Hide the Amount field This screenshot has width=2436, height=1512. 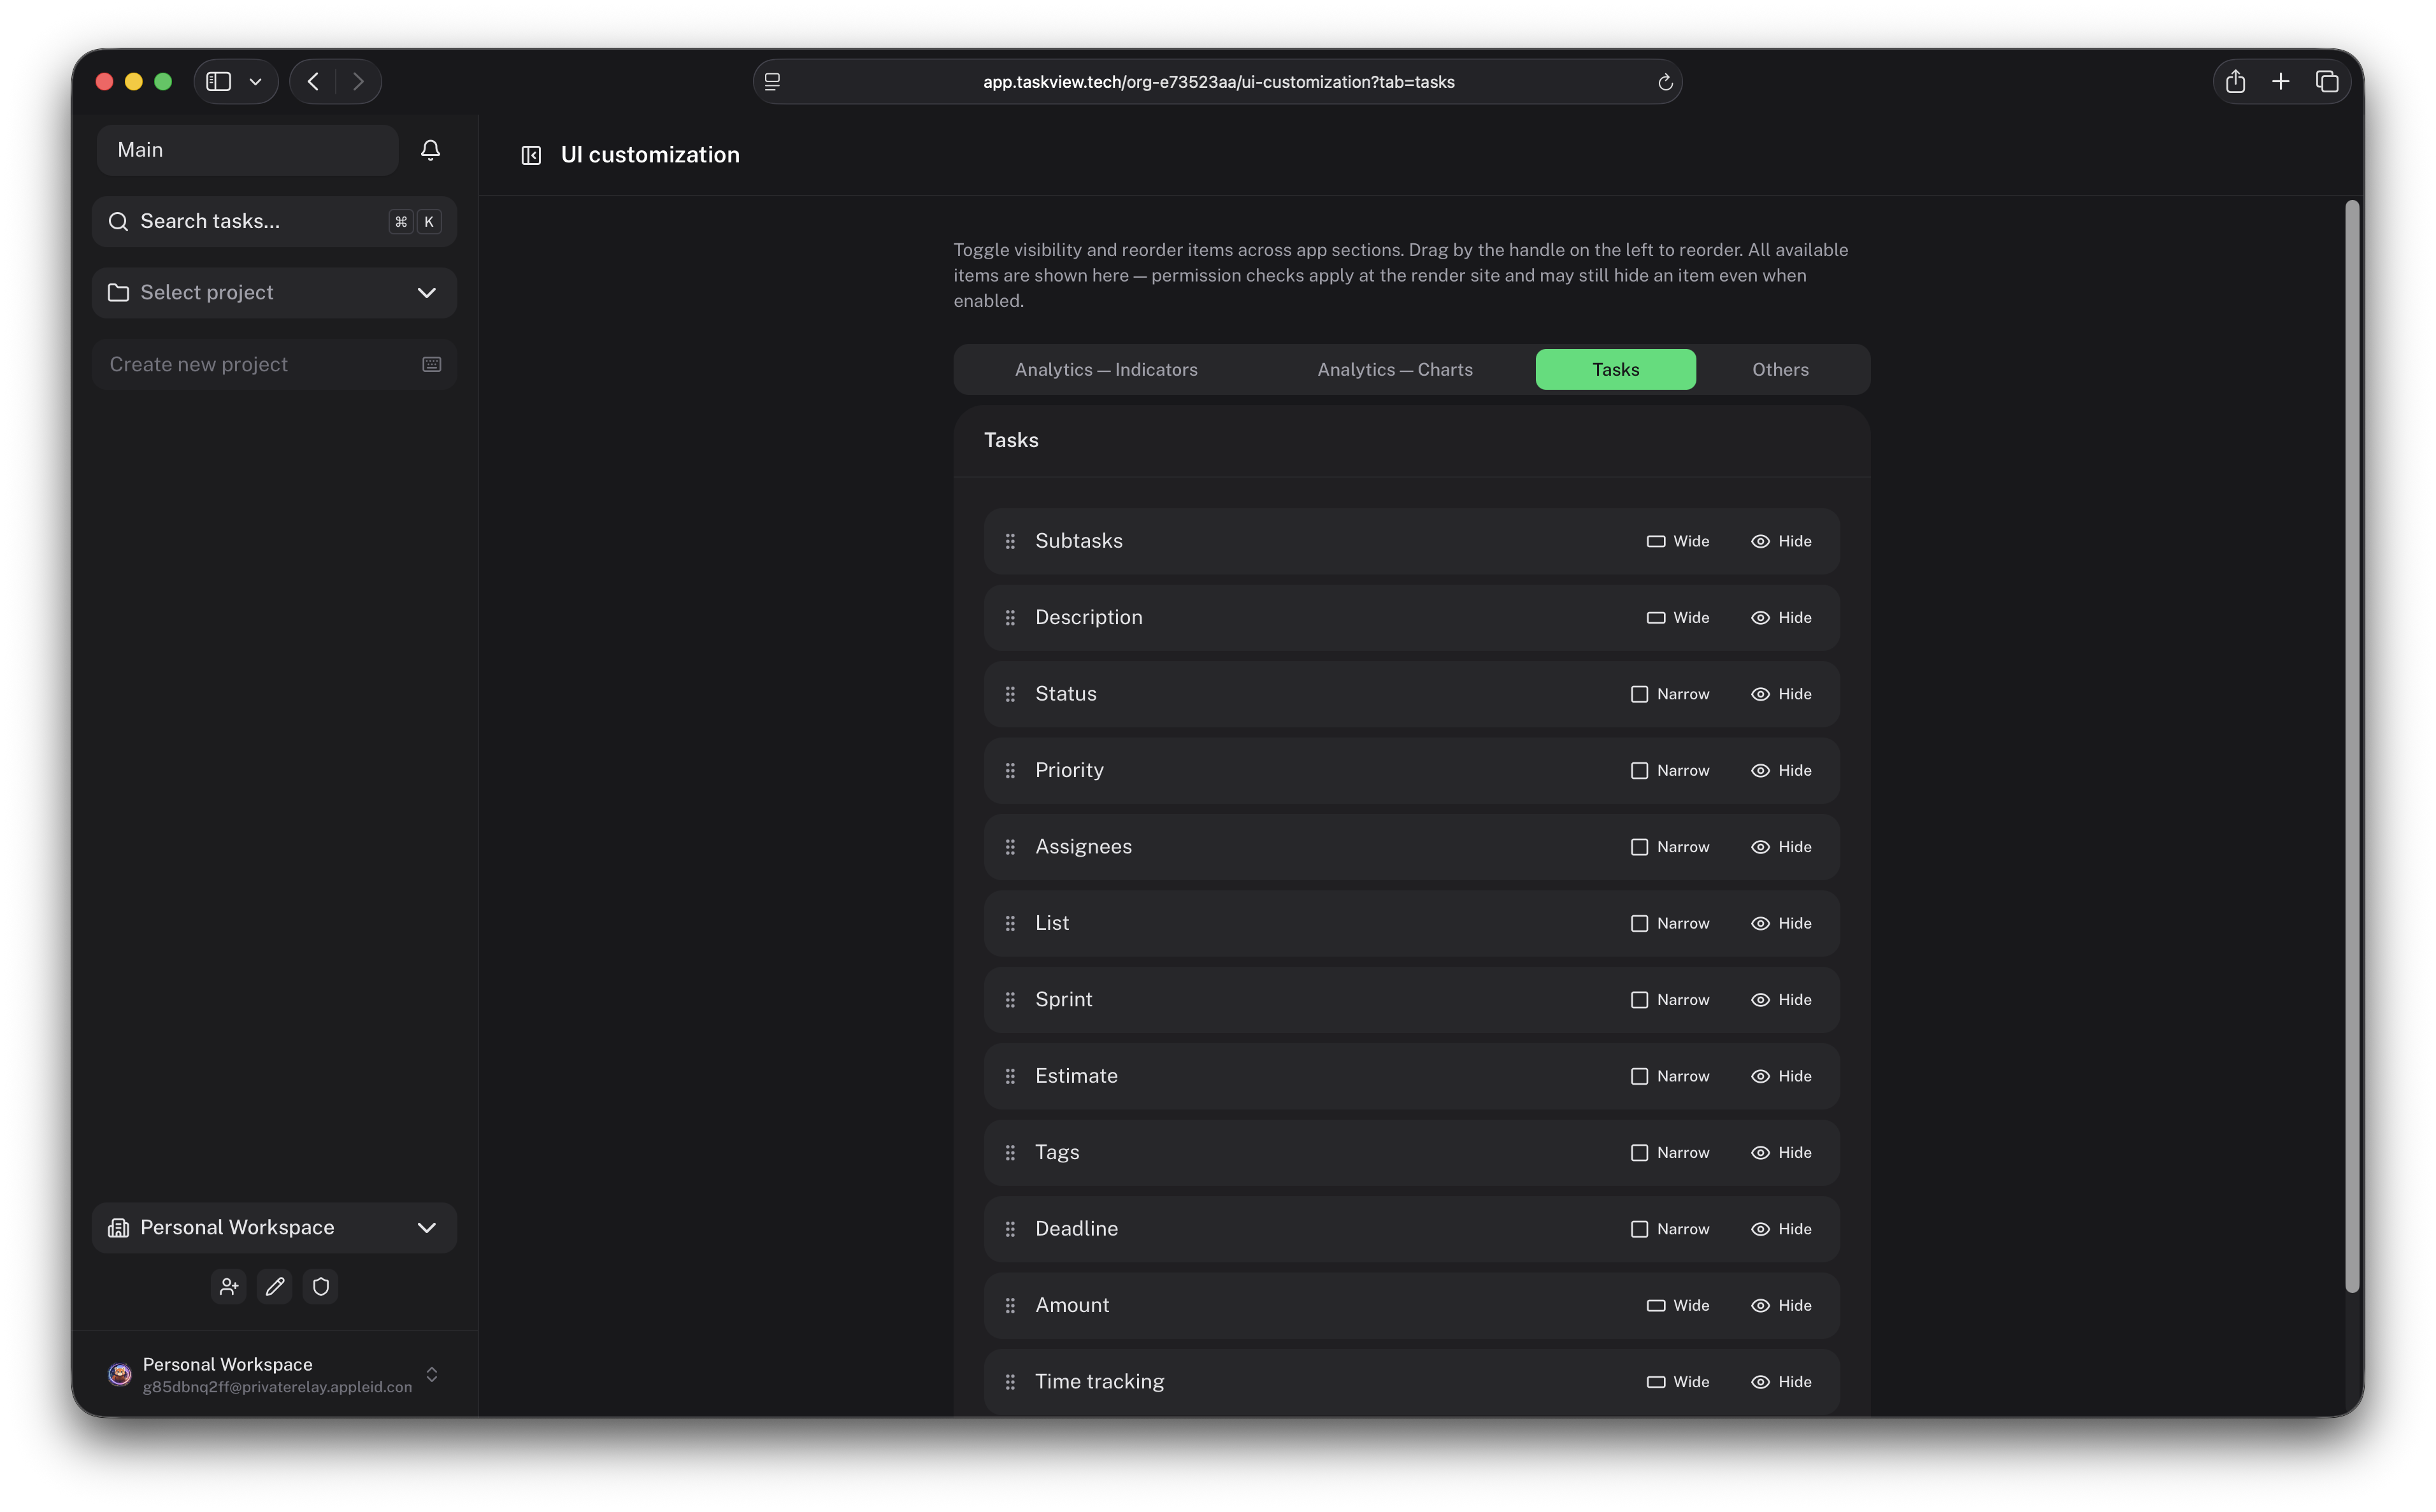point(1781,1306)
